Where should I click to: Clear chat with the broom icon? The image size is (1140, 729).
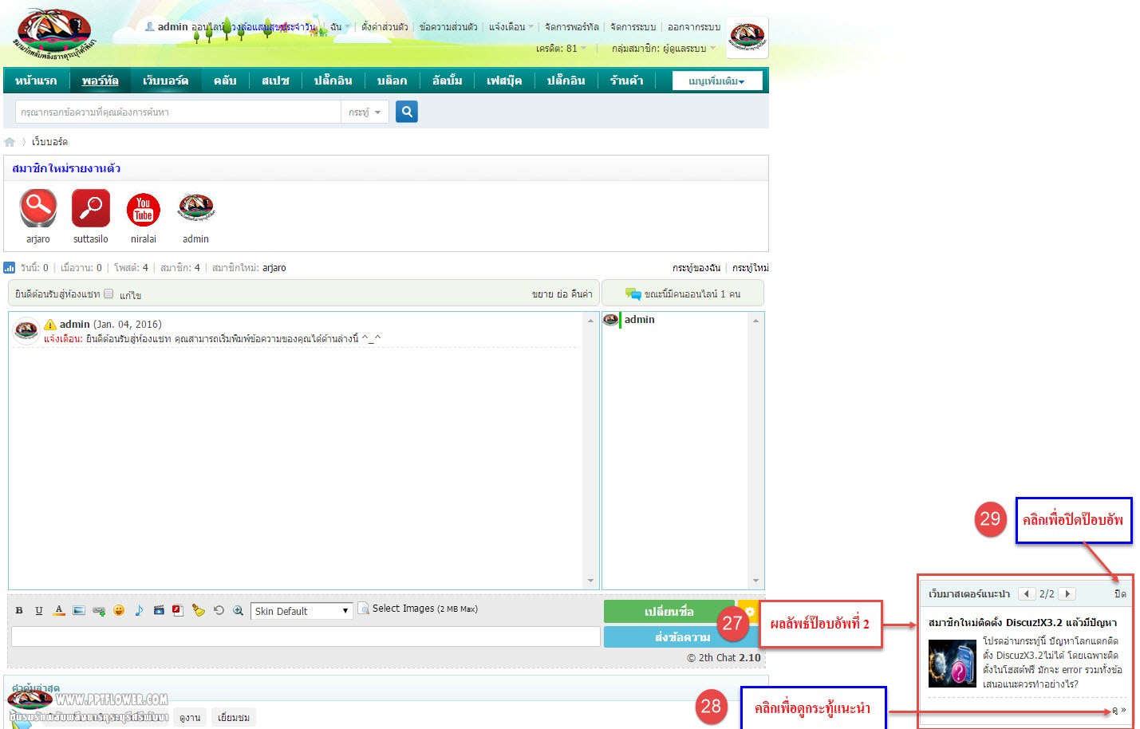click(x=198, y=611)
